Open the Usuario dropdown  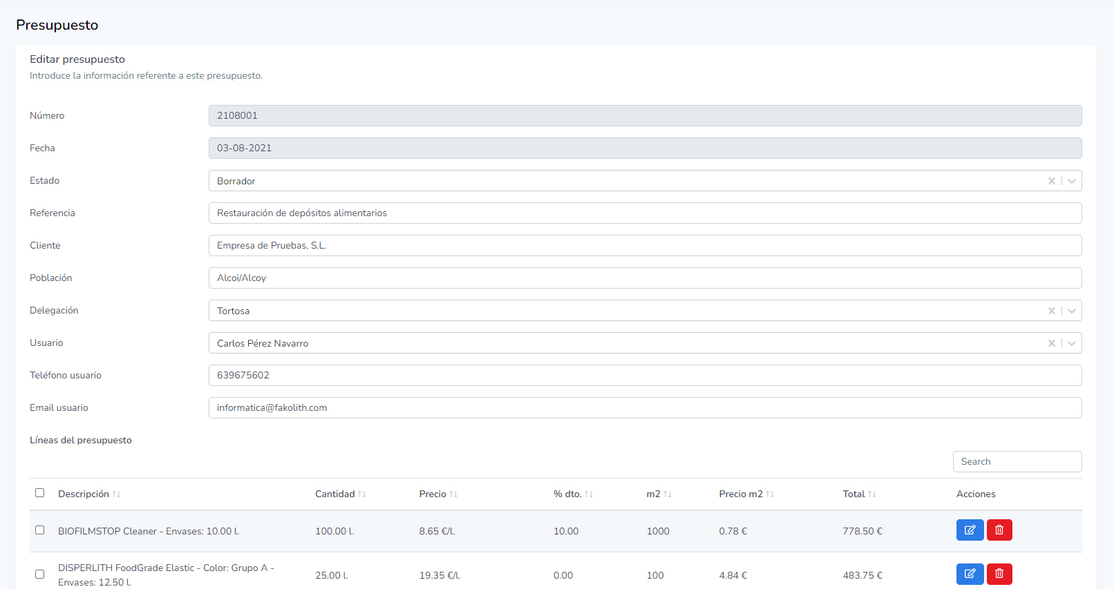pos(1072,343)
